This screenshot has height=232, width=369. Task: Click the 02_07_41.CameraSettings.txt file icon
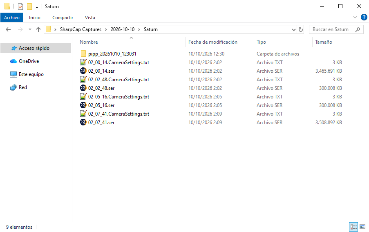(x=83, y=114)
